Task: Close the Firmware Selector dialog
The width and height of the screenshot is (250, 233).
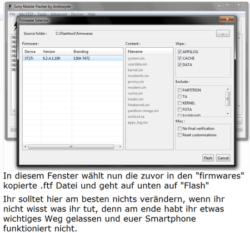Action: pos(227,19)
